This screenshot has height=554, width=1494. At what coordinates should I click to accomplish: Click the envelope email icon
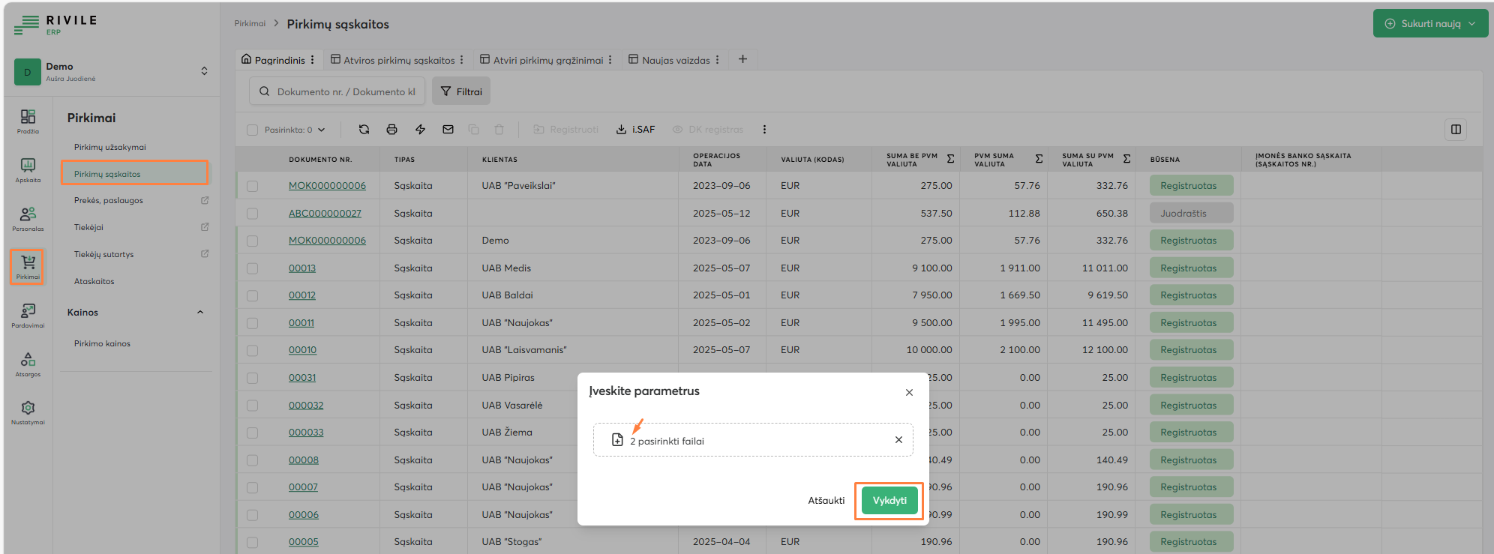(448, 130)
